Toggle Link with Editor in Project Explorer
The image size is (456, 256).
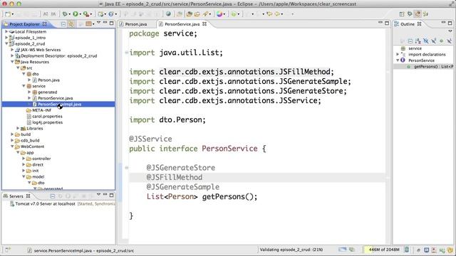click(71, 24)
